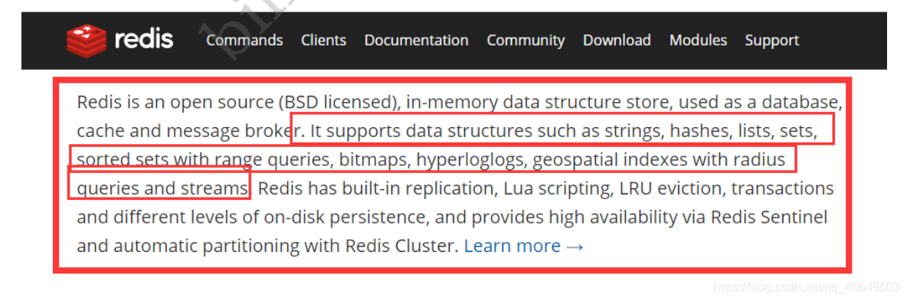This screenshot has height=301, width=907.
Task: Click '(BSD licensed)' in the first line
Action: tap(339, 103)
